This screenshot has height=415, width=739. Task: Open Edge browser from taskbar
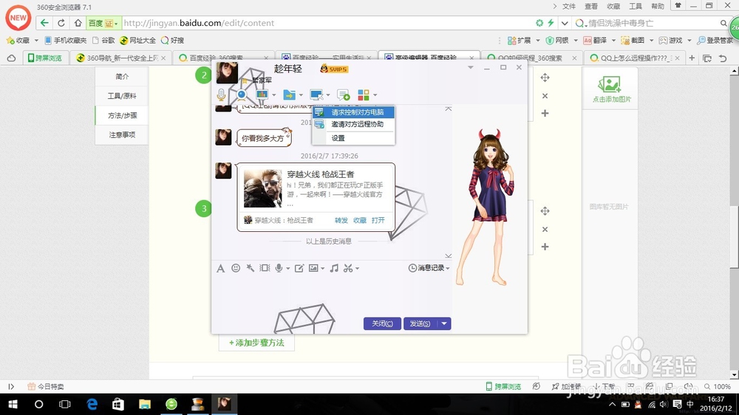coord(92,404)
